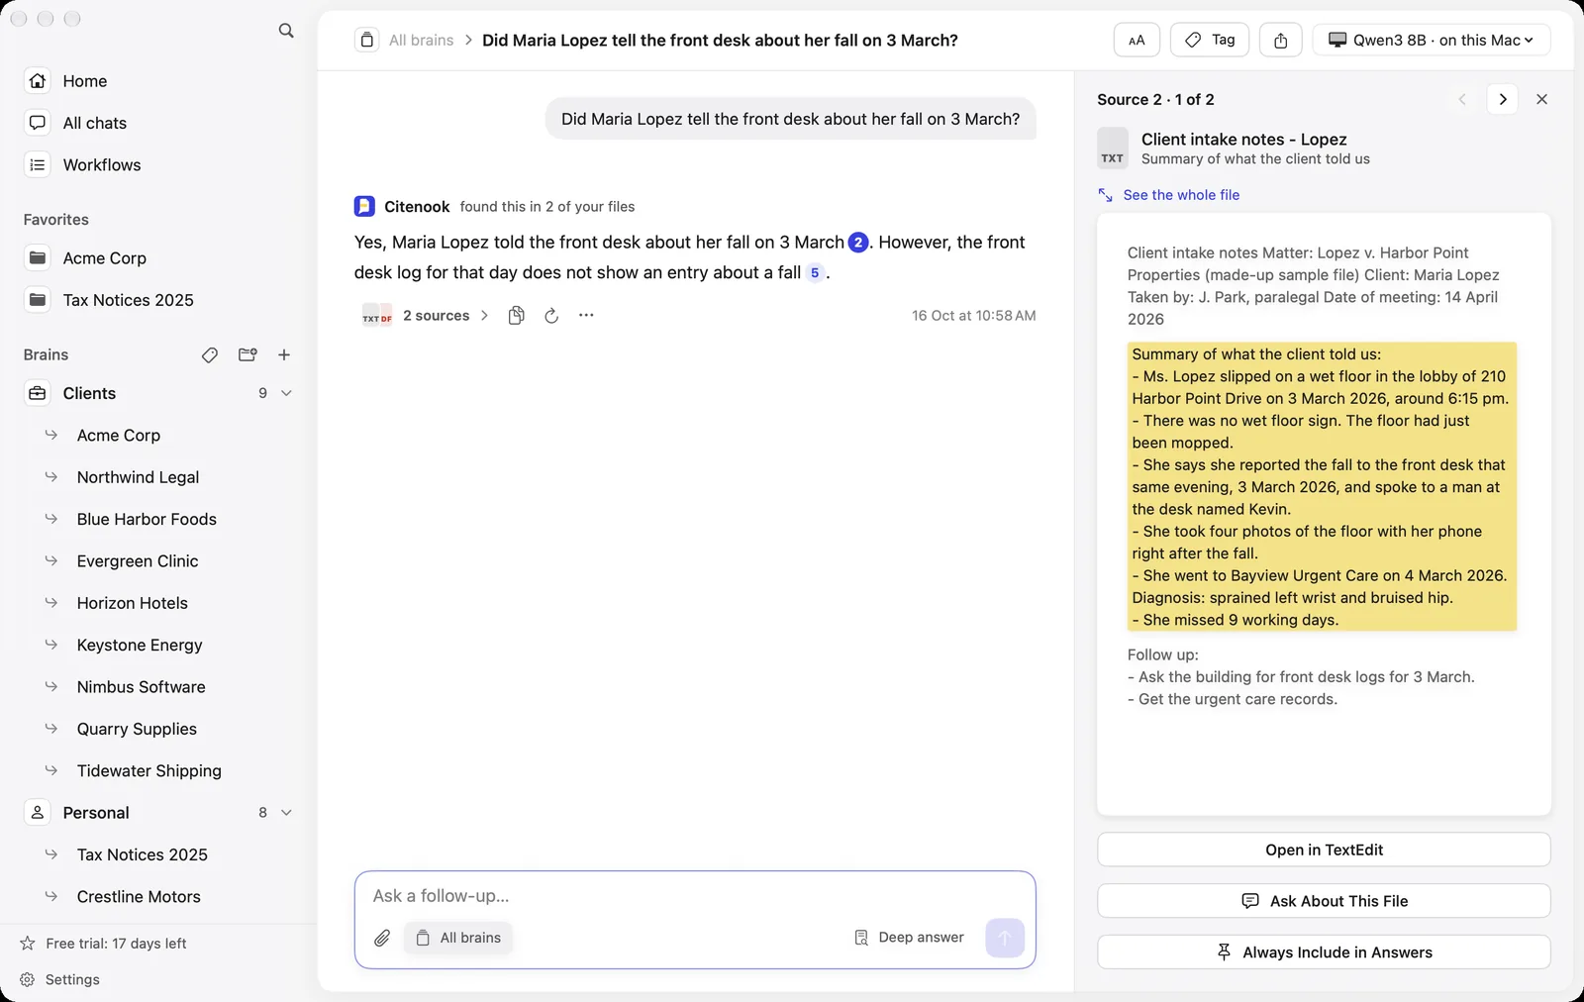Screen dimensions: 1584x1002
Task: Click the Ask a follow-up input field
Action: tap(695, 896)
